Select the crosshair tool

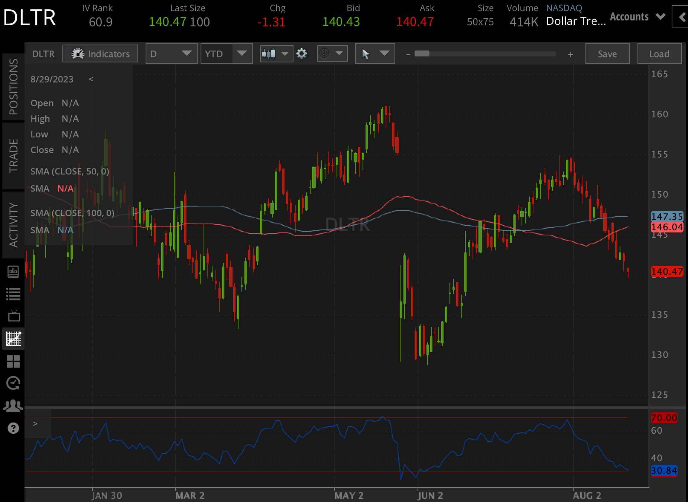tap(325, 53)
